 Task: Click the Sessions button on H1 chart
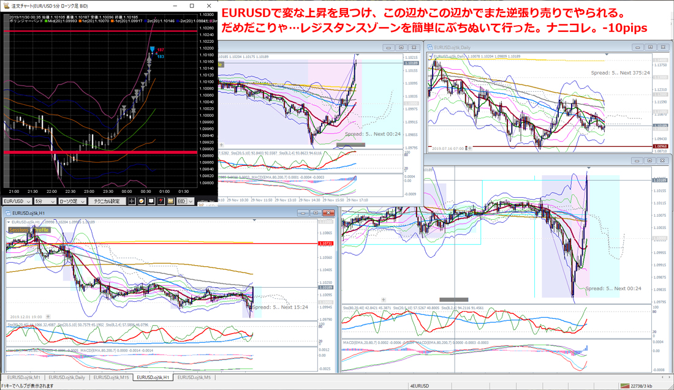(x=19, y=230)
